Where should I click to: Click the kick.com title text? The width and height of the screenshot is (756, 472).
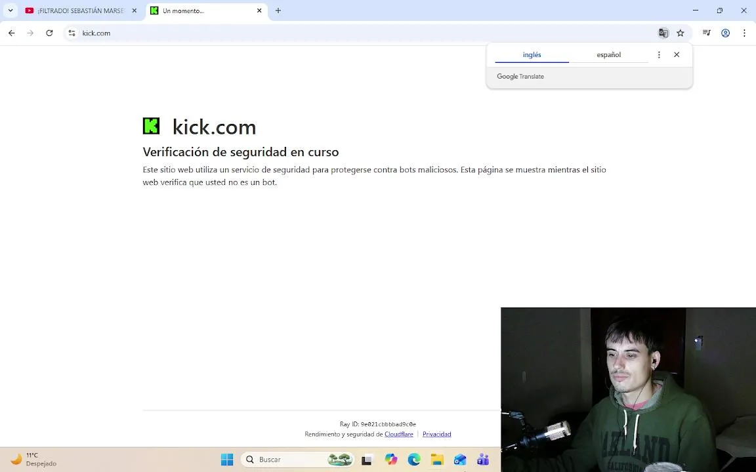point(214,127)
